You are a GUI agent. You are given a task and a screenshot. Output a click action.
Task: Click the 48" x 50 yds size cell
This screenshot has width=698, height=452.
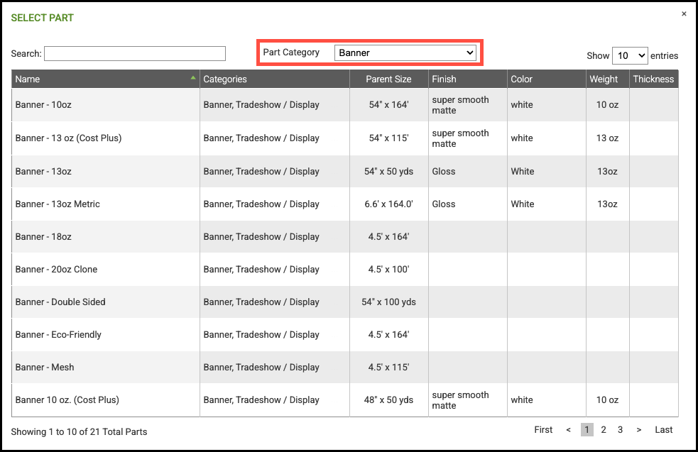point(388,399)
